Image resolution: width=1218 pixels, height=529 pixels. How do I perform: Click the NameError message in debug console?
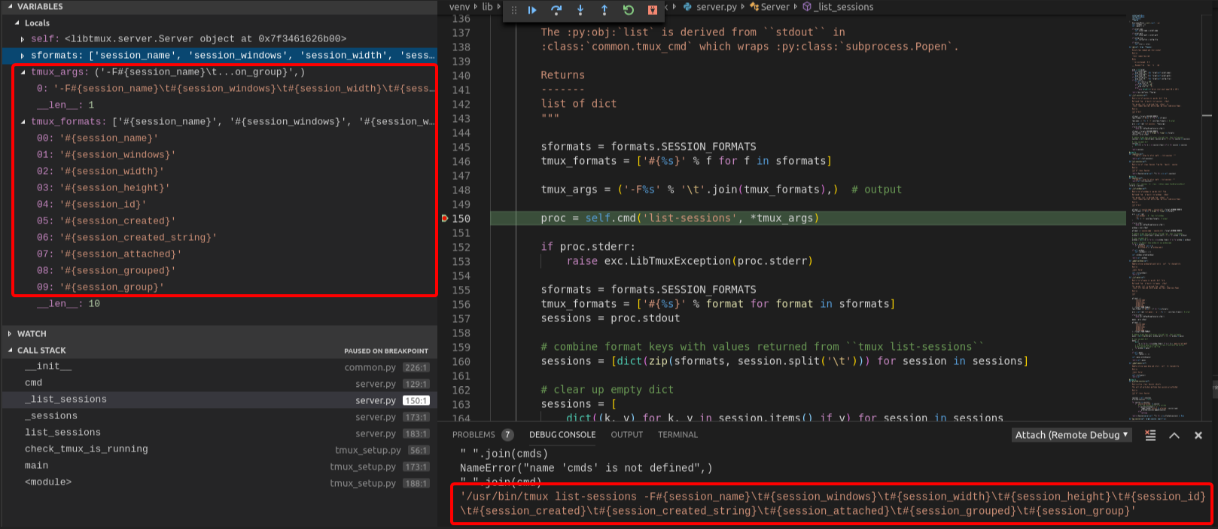(x=586, y=468)
